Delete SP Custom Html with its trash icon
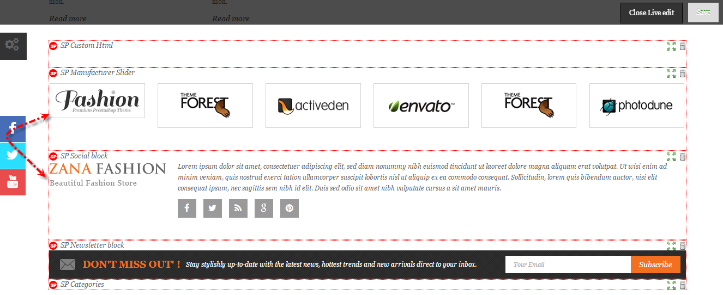The width and height of the screenshot is (723, 295). click(x=682, y=46)
